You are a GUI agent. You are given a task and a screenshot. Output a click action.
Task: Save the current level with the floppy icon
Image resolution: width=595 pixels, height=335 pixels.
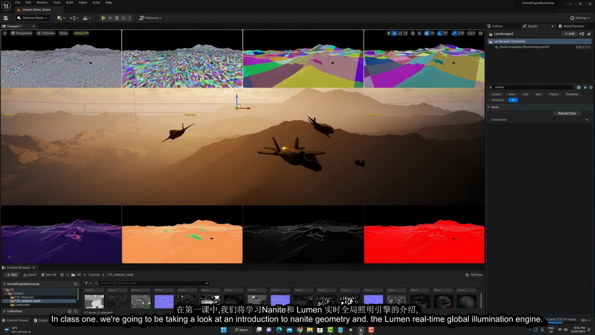point(6,18)
